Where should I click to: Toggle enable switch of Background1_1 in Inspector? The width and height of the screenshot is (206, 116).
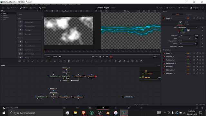[164, 63]
